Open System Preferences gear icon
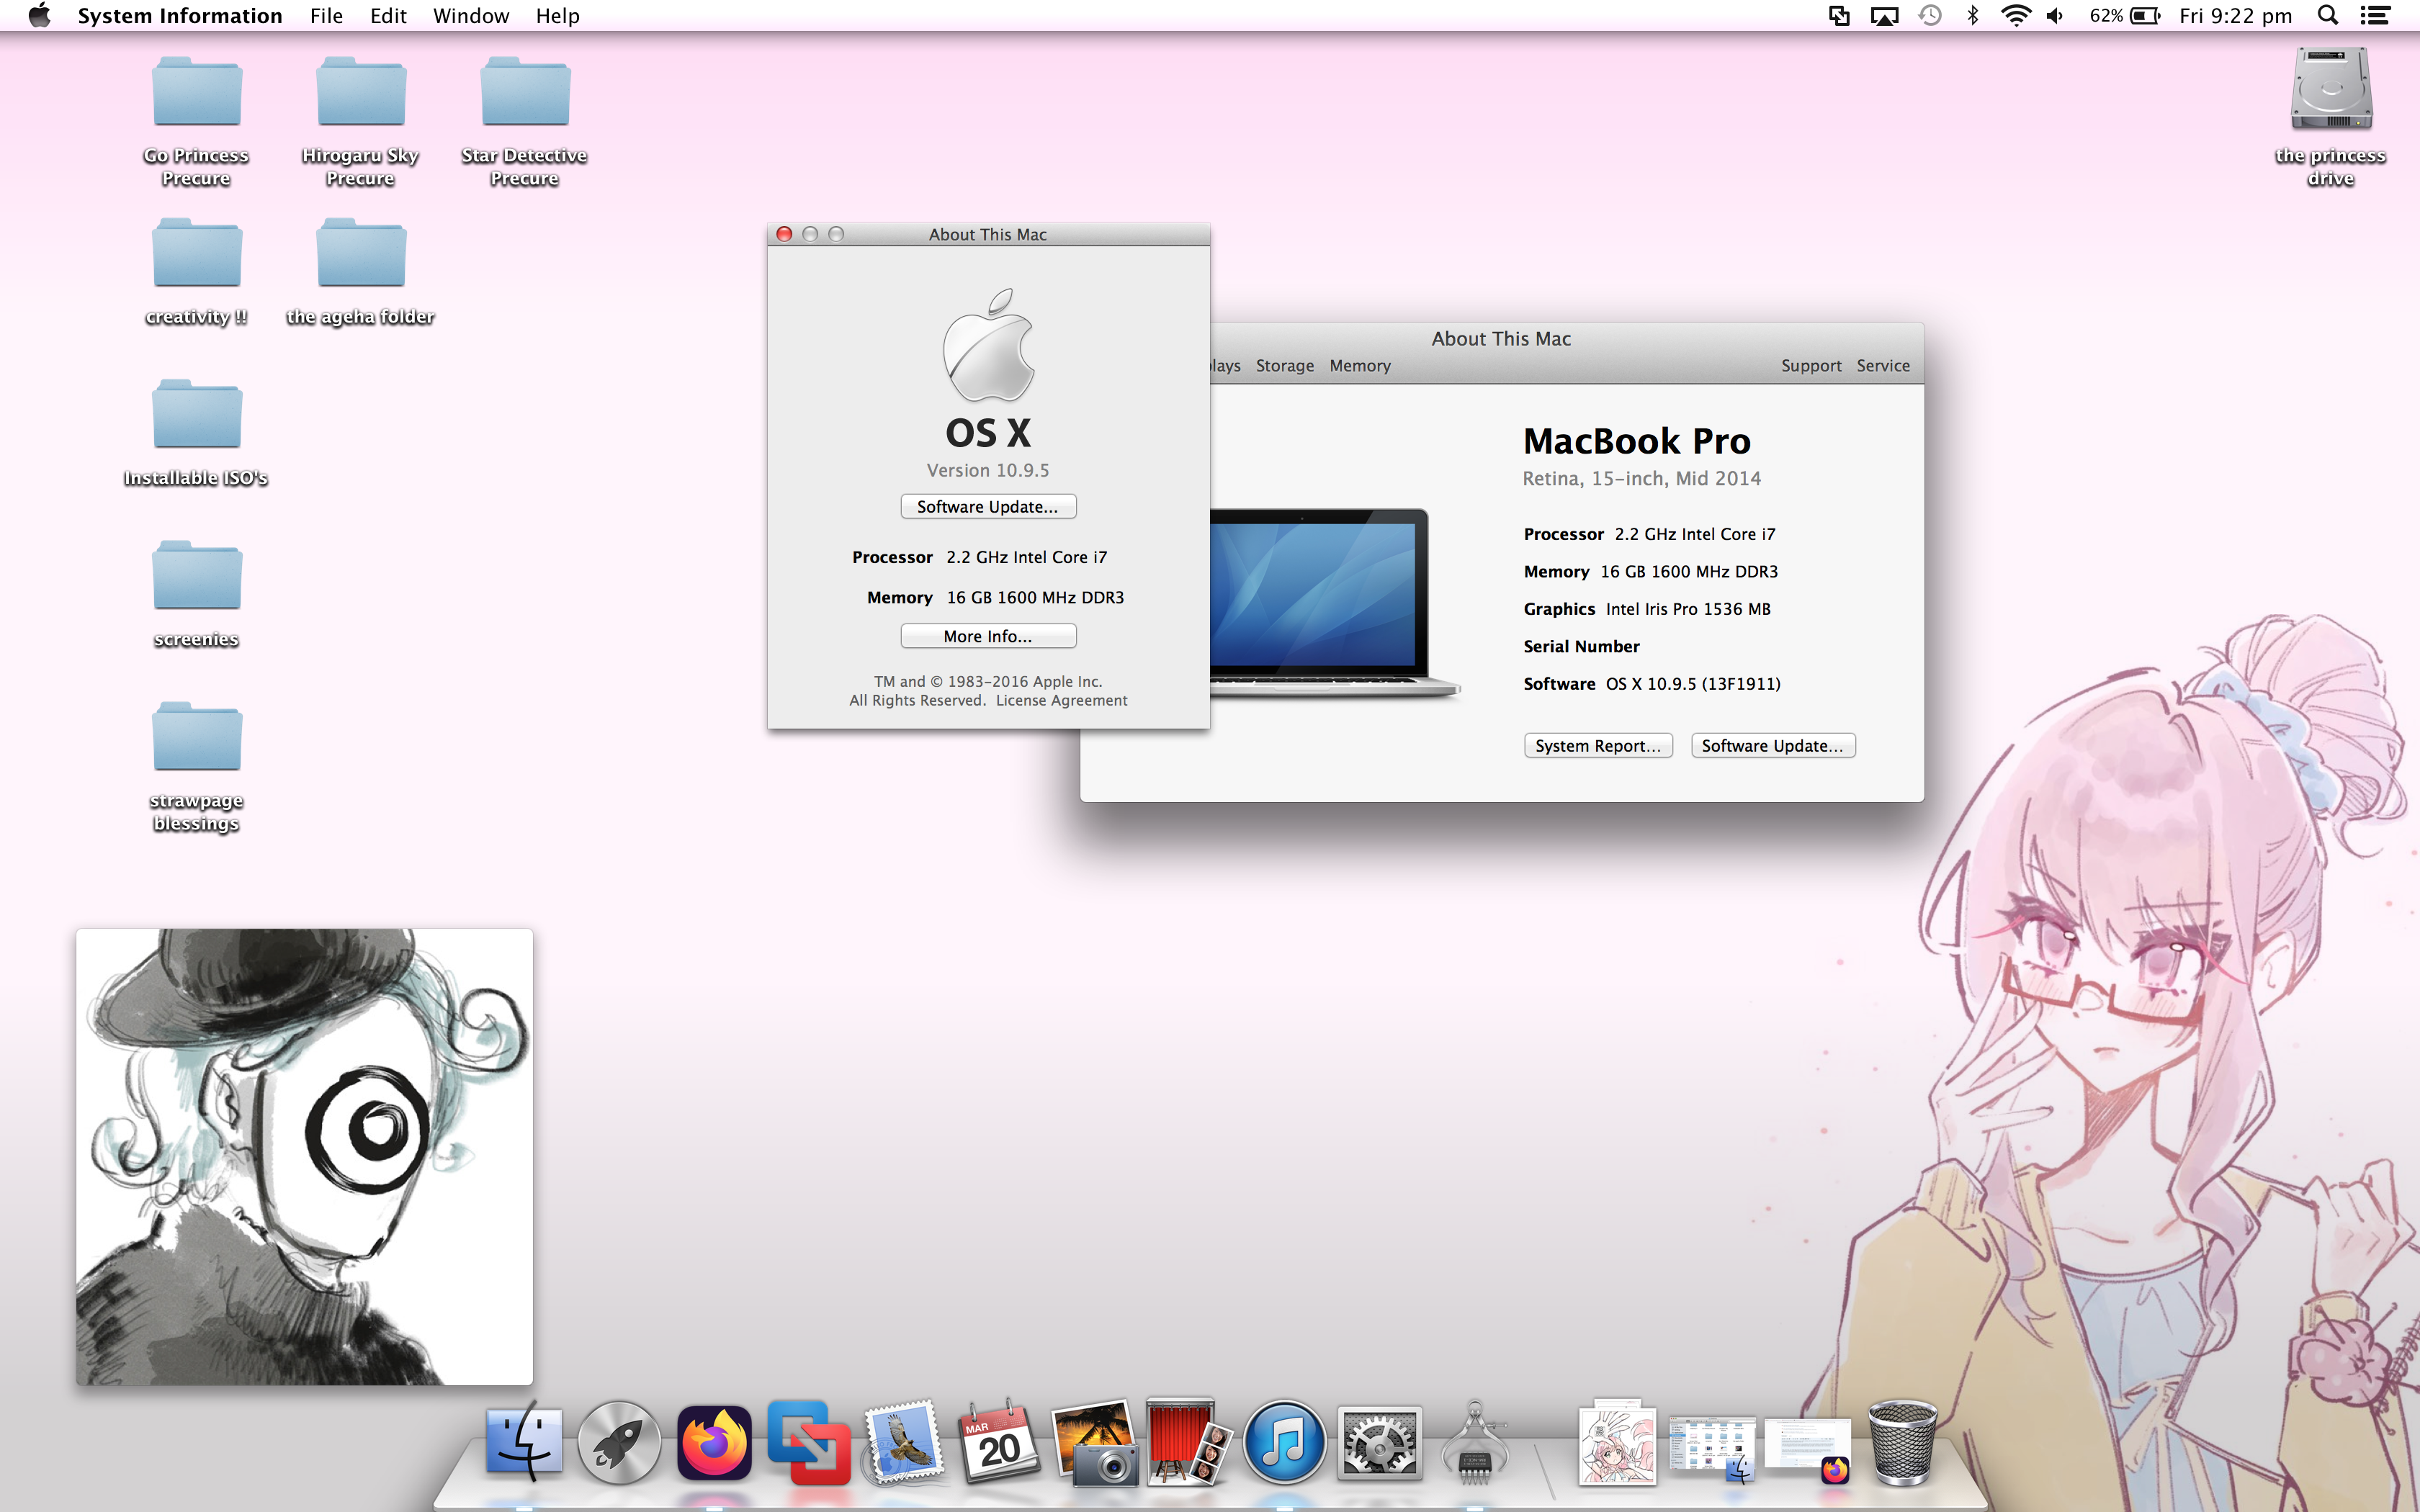 tap(1379, 1442)
